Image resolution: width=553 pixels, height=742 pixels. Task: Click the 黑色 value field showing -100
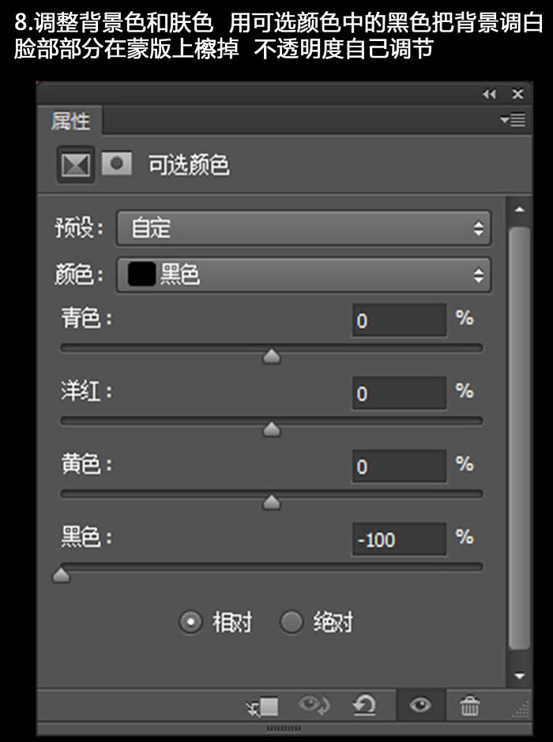pyautogui.click(x=399, y=539)
